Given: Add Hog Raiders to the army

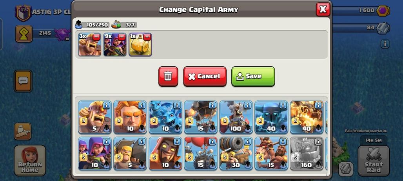Looking at the screenshot, I should [x=271, y=153].
